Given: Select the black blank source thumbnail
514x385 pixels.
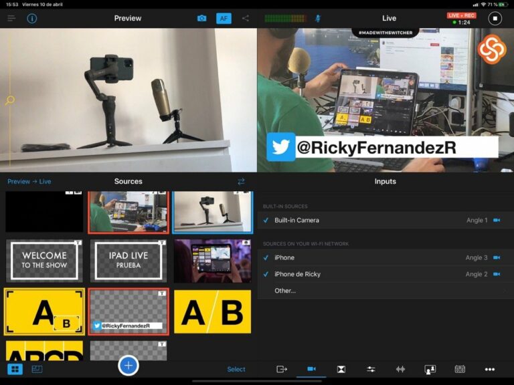Looking at the screenshot, I should click(44, 212).
